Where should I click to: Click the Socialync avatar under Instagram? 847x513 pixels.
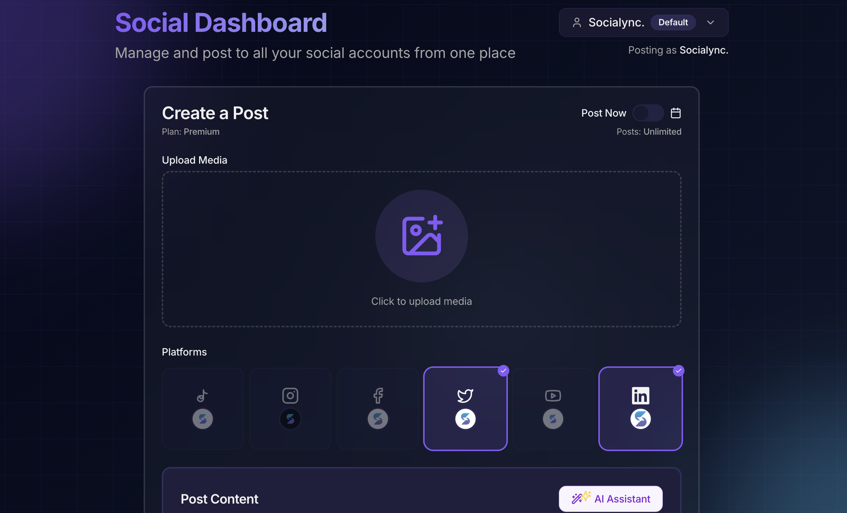(x=290, y=419)
